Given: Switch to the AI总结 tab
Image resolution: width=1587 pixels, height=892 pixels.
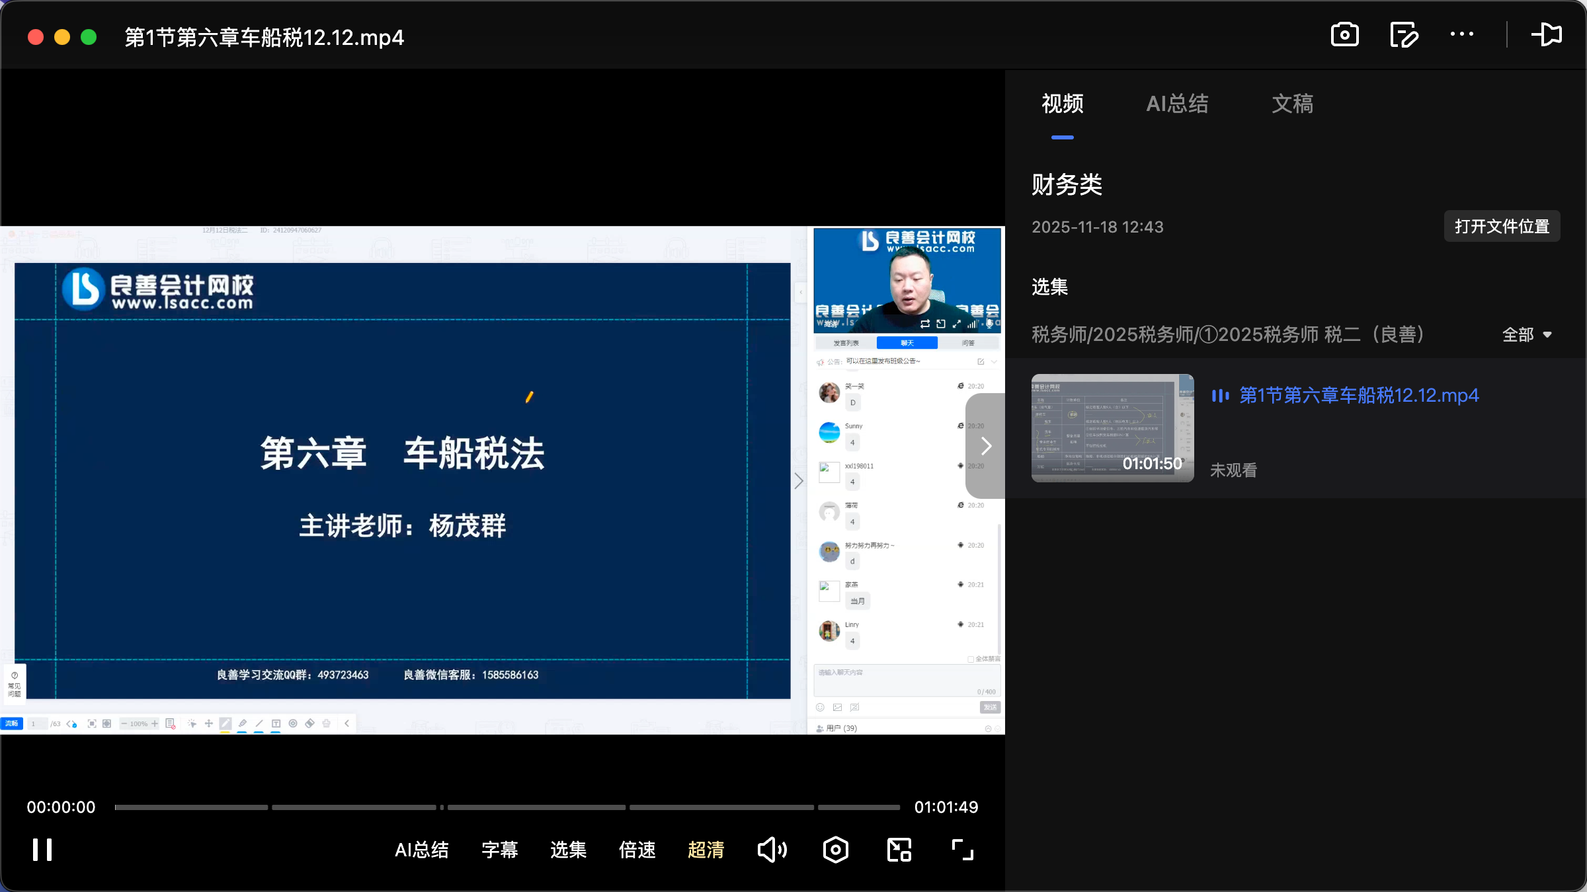Looking at the screenshot, I should [1177, 104].
